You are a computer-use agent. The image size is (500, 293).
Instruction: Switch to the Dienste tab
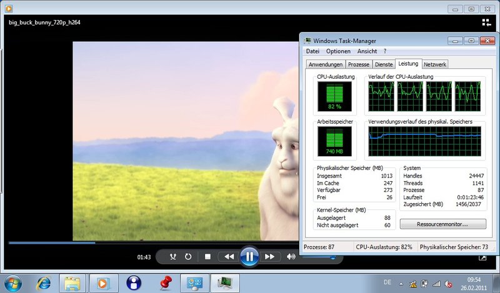click(384, 64)
